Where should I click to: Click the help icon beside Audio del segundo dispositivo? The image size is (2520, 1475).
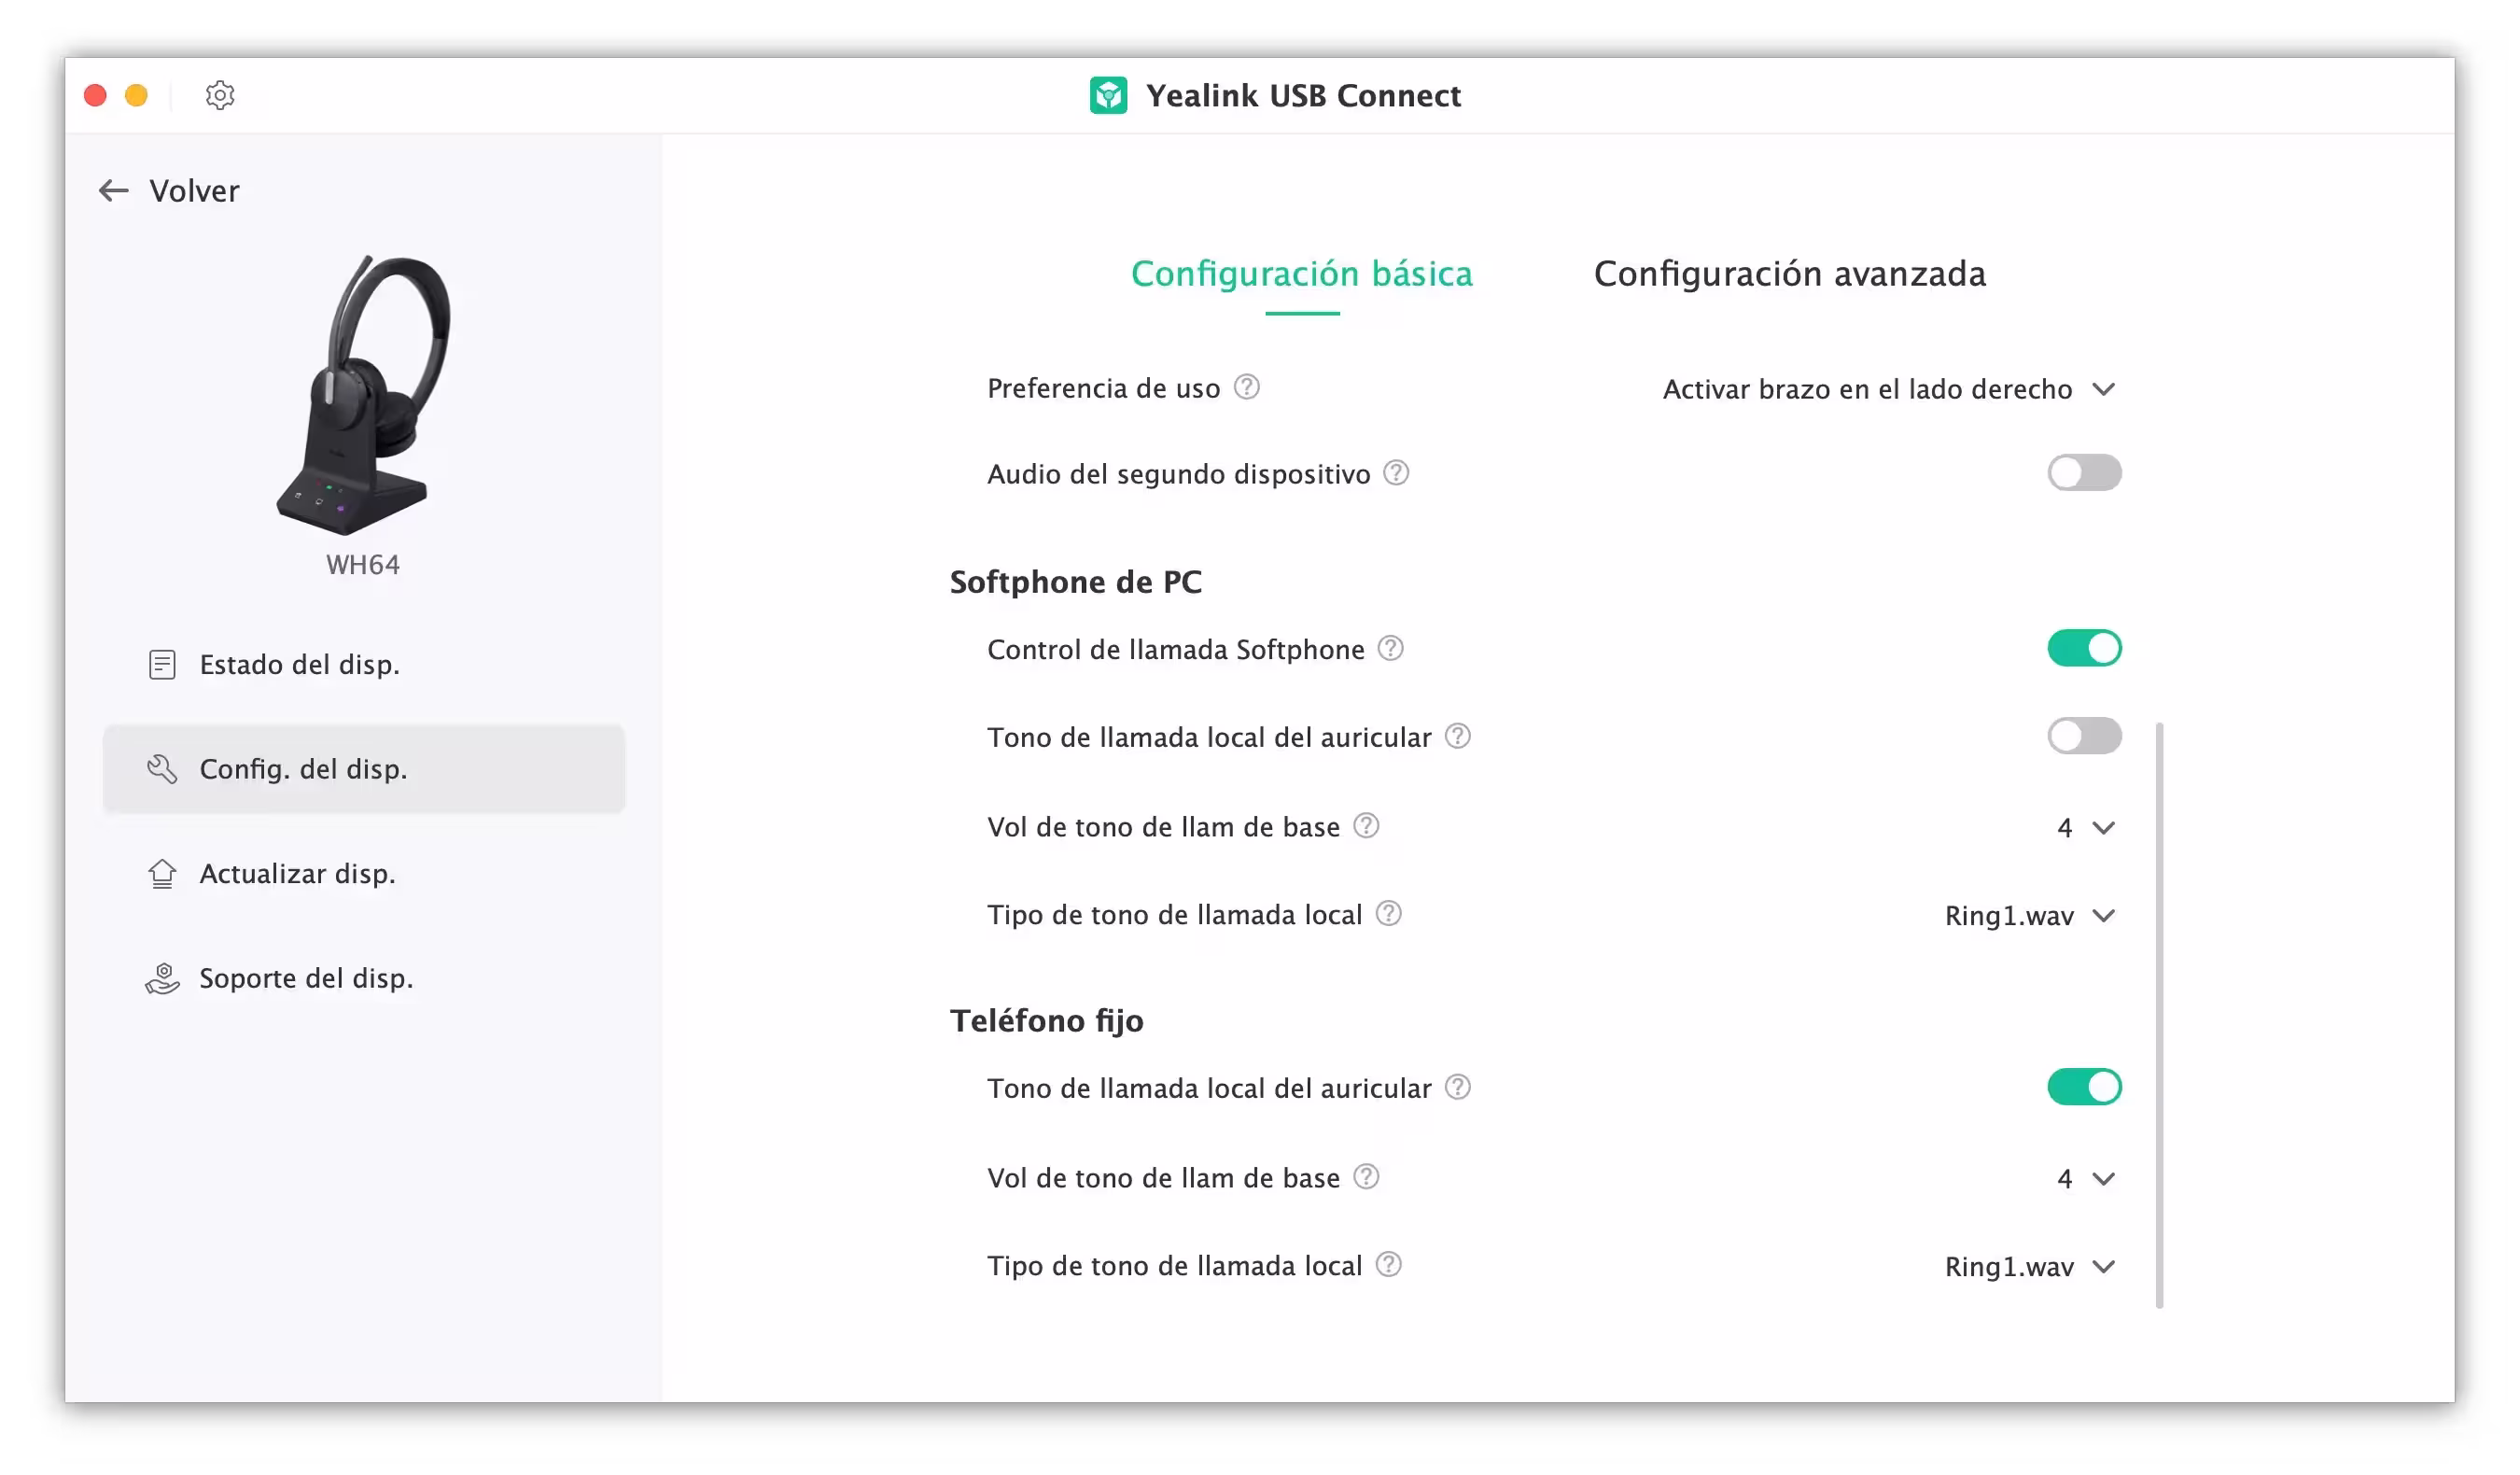pos(1397,473)
